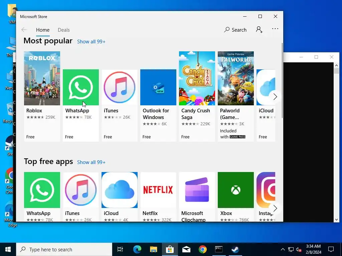Advance Most popular carousel with right chevron

pos(275,97)
